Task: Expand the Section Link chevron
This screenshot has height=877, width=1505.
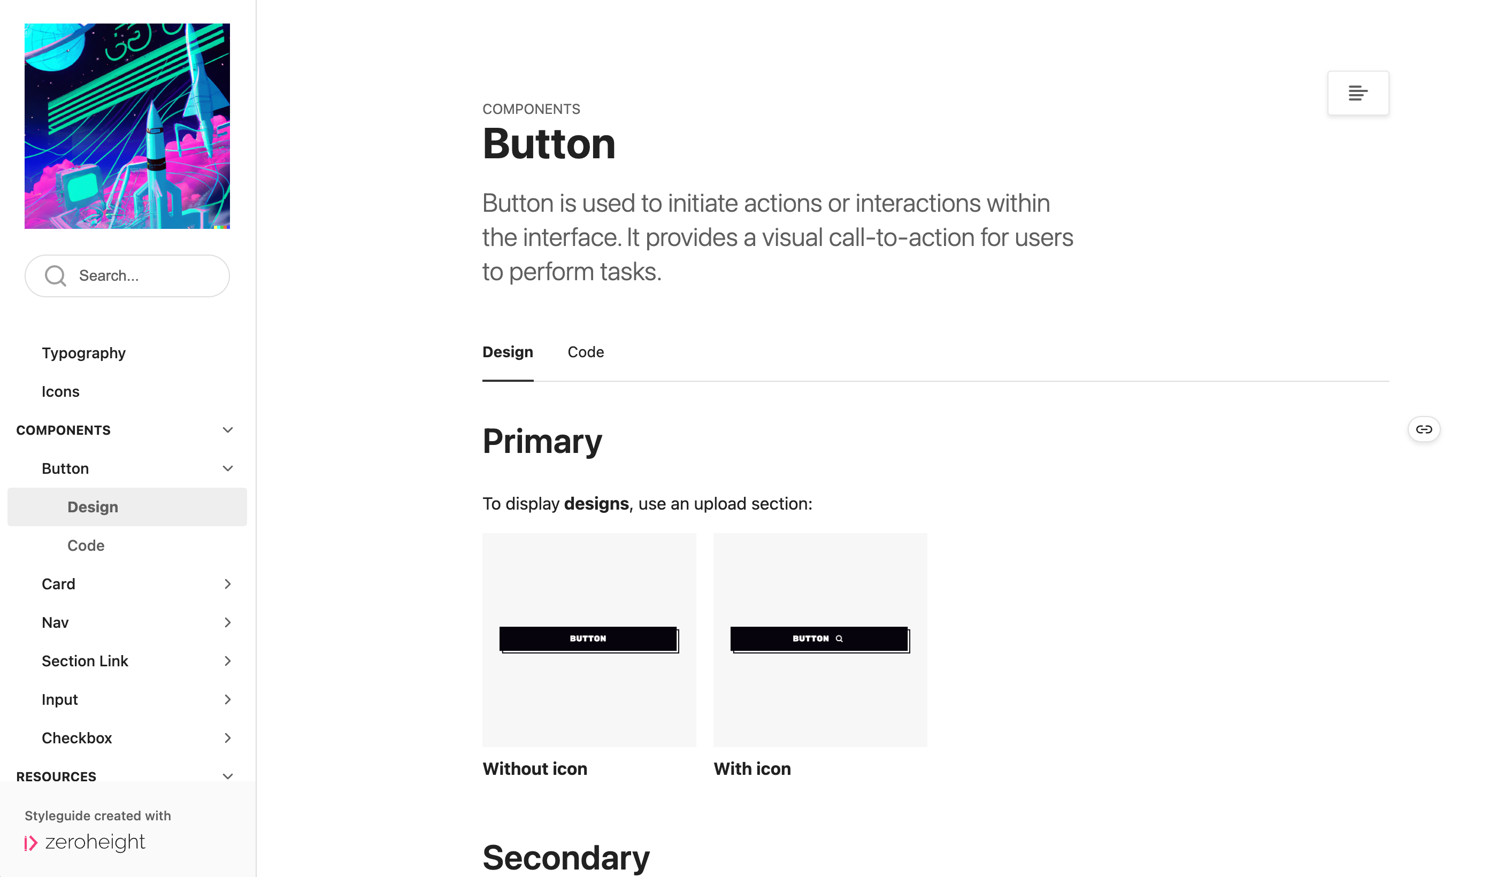Action: point(227,661)
